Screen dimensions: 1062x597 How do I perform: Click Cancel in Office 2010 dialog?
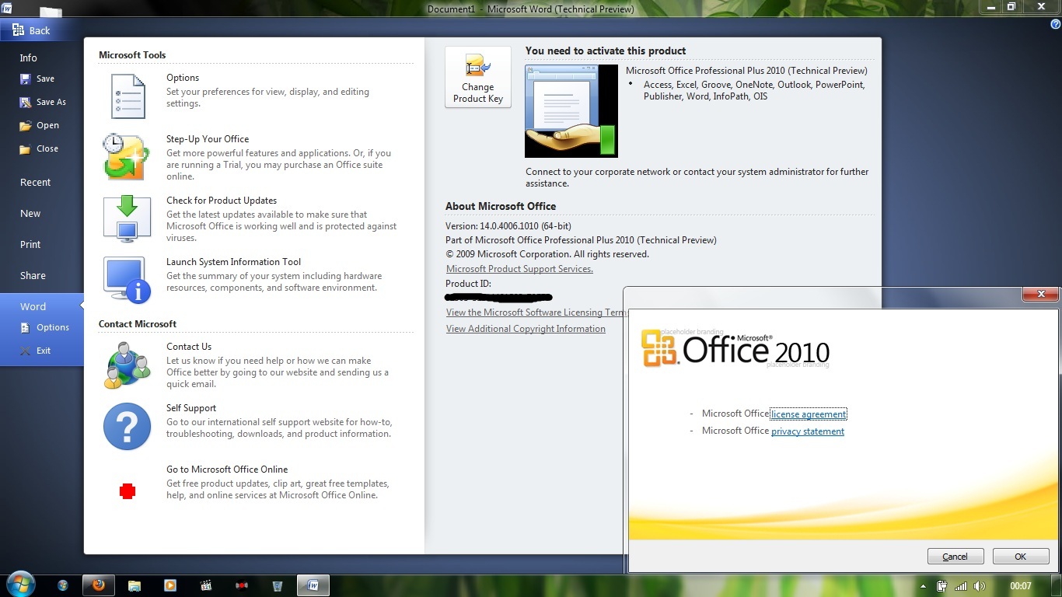955,557
